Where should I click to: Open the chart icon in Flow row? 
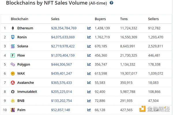click(89, 55)
